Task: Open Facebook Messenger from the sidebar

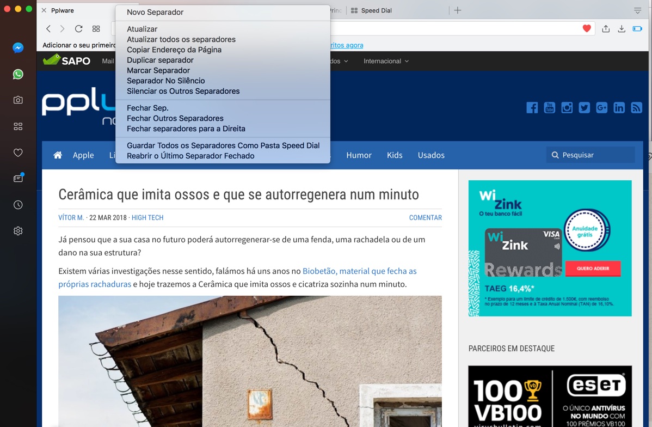Action: tap(18, 48)
